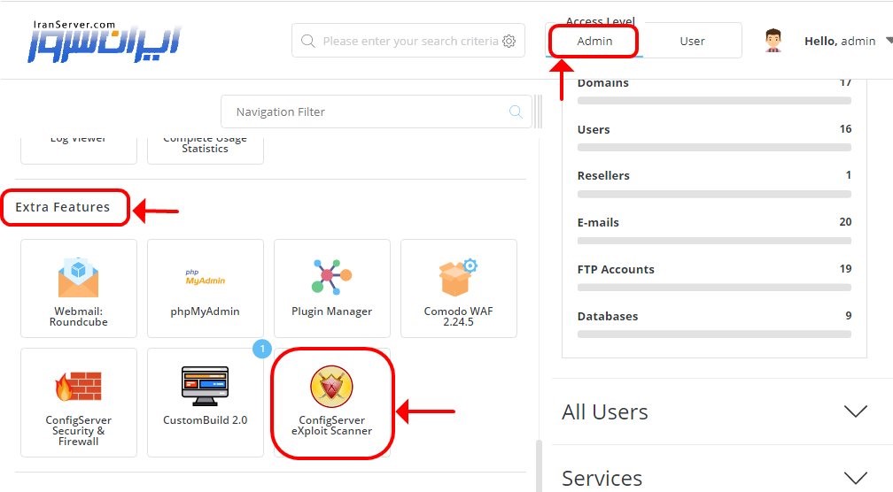The height and width of the screenshot is (492, 893).
Task: Click the Extra Features heading
Action: pyautogui.click(x=63, y=207)
